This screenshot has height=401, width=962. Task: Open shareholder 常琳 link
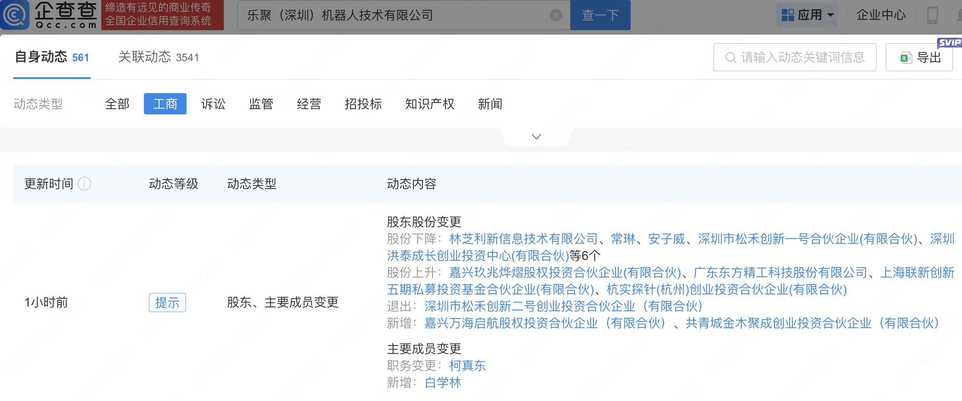pyautogui.click(x=623, y=239)
